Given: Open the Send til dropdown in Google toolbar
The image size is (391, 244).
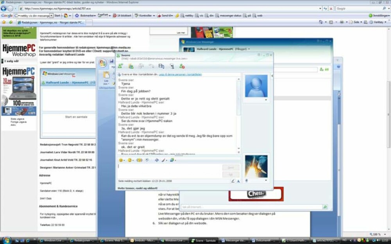Looking at the screenshot, I should pos(165,16).
